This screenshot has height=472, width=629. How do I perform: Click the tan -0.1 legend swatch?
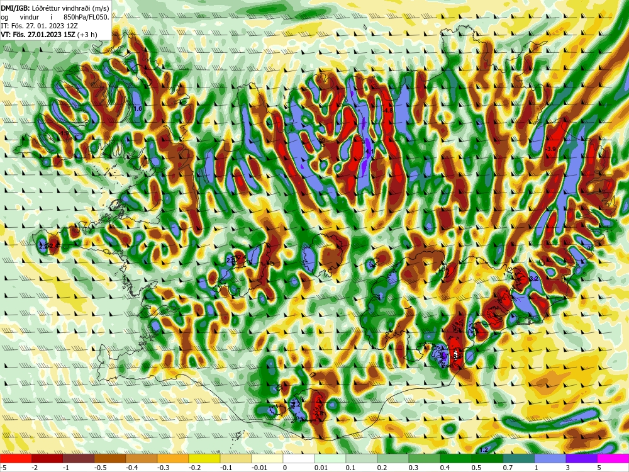point(236,458)
